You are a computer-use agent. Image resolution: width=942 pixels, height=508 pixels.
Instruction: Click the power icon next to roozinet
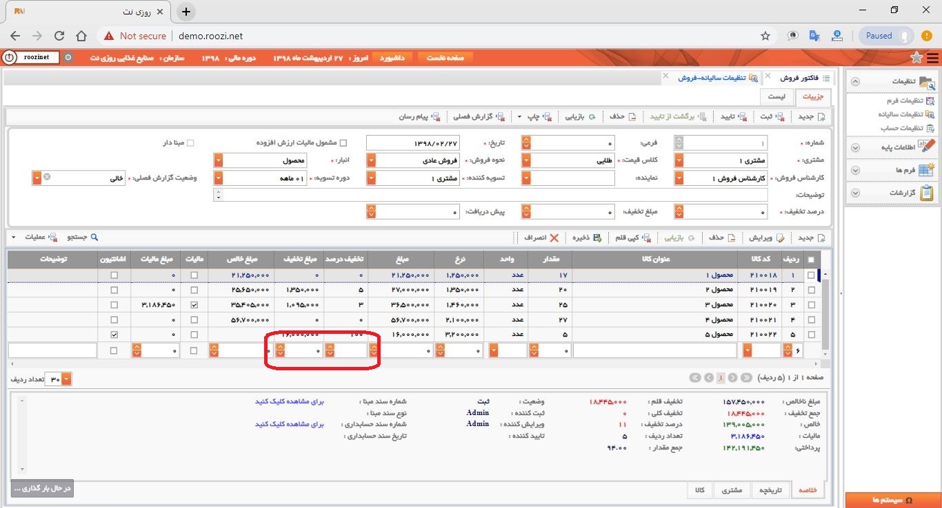(x=9, y=58)
